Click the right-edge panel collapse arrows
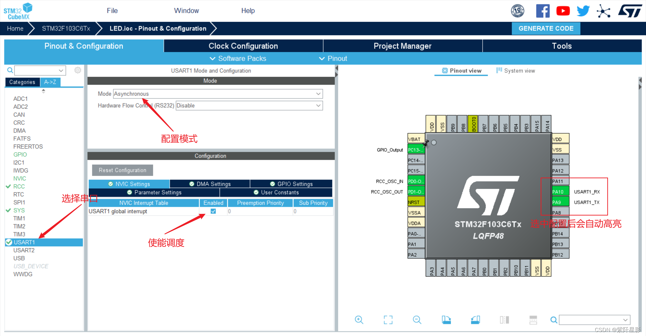Image resolution: width=646 pixels, height=336 pixels. pyautogui.click(x=640, y=84)
